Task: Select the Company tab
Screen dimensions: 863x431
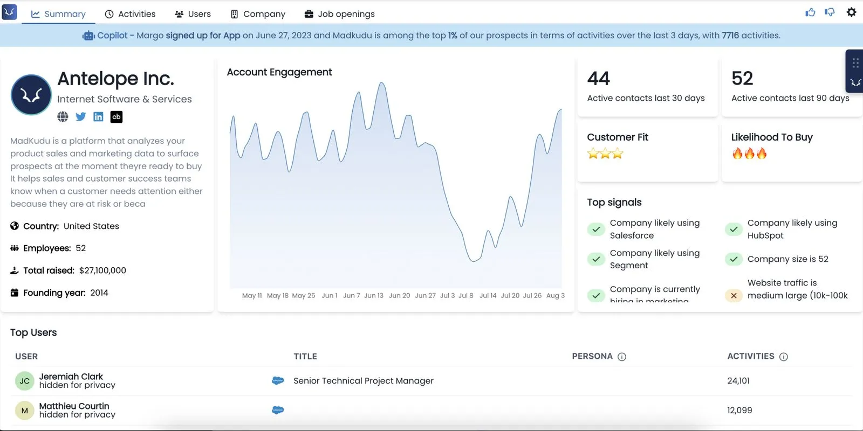Action: click(258, 14)
